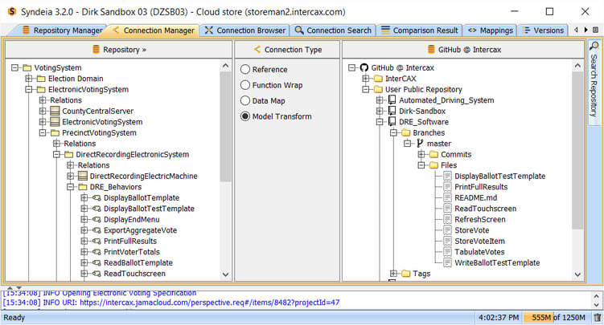Screen dimensions: 604x325
Task: Click the GitHub octocat icon at tree root
Action: [x=364, y=67]
